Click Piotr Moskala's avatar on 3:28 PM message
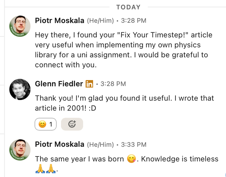The image size is (226, 177). 20,26
